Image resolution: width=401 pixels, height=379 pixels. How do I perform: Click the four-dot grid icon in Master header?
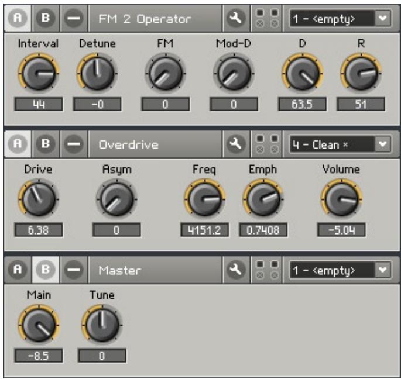267,270
